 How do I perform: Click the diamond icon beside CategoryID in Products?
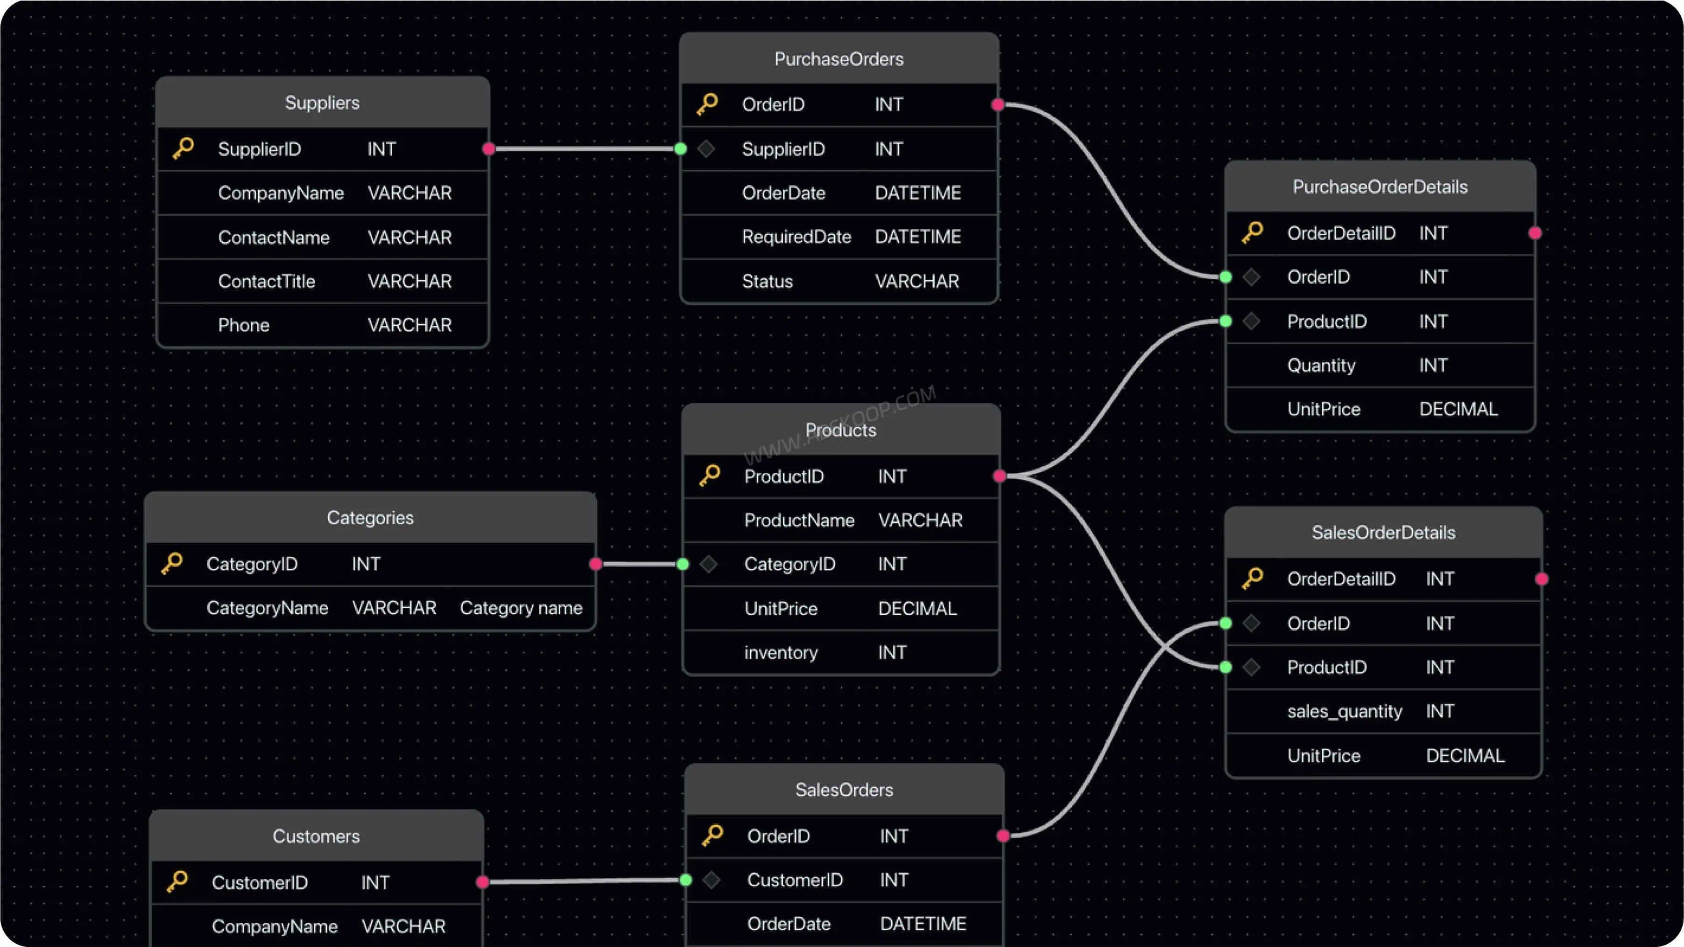709,563
